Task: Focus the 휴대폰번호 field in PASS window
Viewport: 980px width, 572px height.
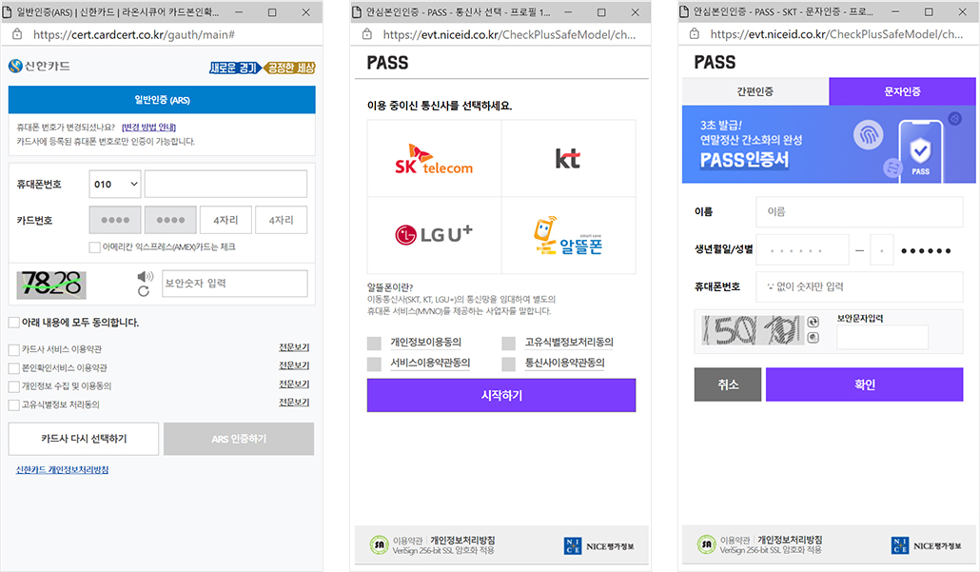Action: pyautogui.click(x=859, y=286)
